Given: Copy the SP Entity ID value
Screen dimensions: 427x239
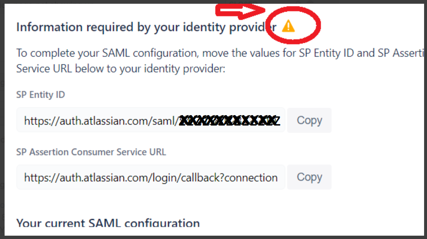Looking at the screenshot, I should pyautogui.click(x=309, y=120).
